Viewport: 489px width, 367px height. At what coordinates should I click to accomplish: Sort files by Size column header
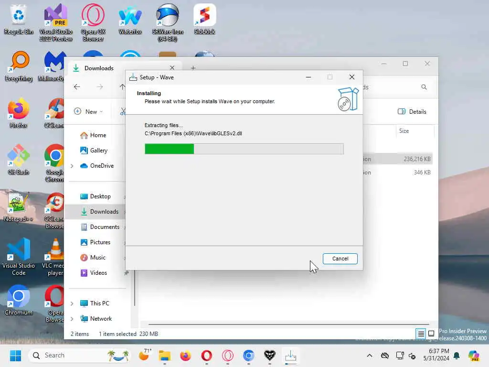[x=415, y=131]
